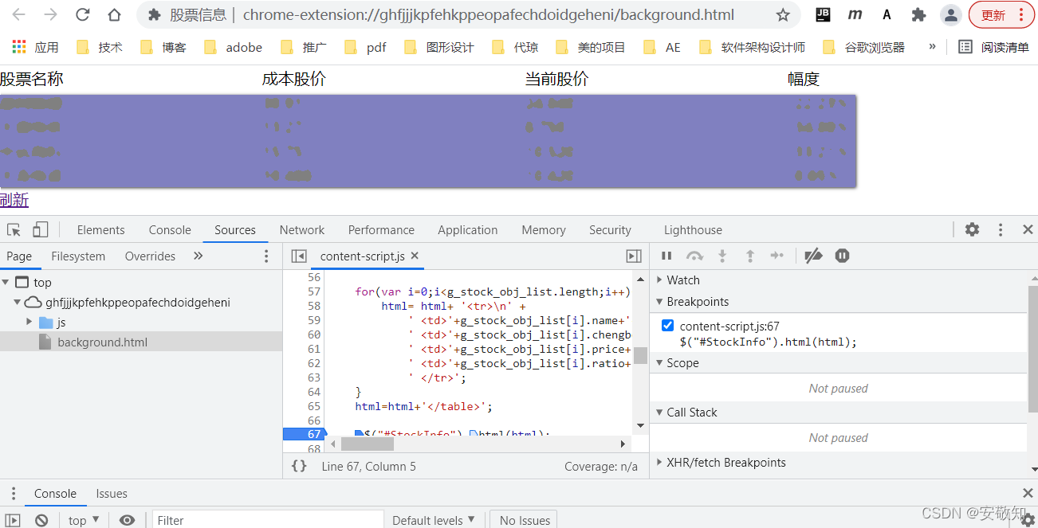Open the drawer options menu dots
1038x528 pixels.
[13, 493]
